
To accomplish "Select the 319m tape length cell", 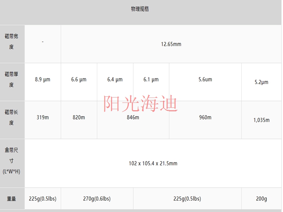I will [x=42, y=117].
